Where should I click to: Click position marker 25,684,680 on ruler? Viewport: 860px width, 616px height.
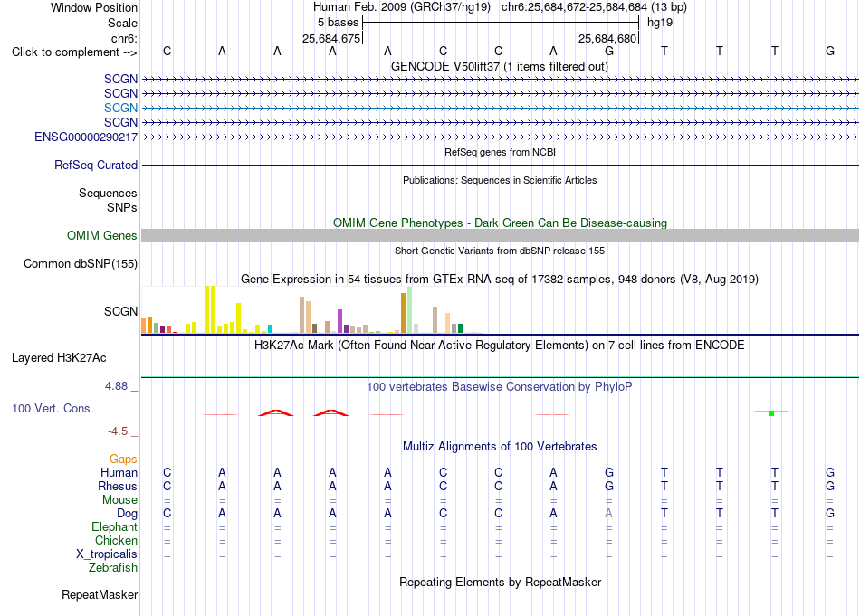coord(607,38)
